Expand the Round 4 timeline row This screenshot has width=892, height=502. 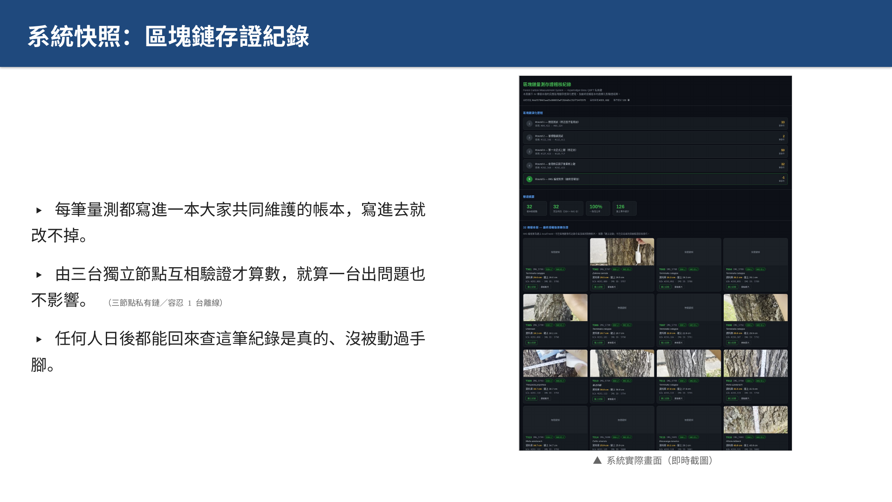[655, 165]
